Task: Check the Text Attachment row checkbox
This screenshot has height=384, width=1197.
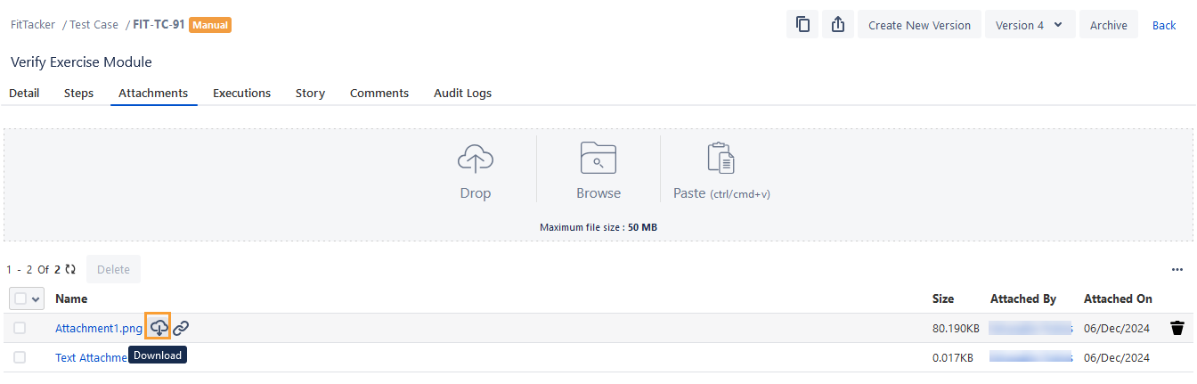Action: (x=20, y=357)
